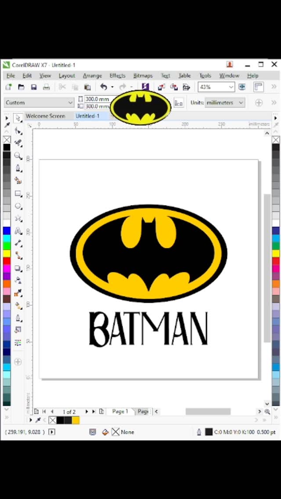Screen dimensions: 281x499
Task: Expand the standard toolbar overflow chevron
Action: point(274,87)
